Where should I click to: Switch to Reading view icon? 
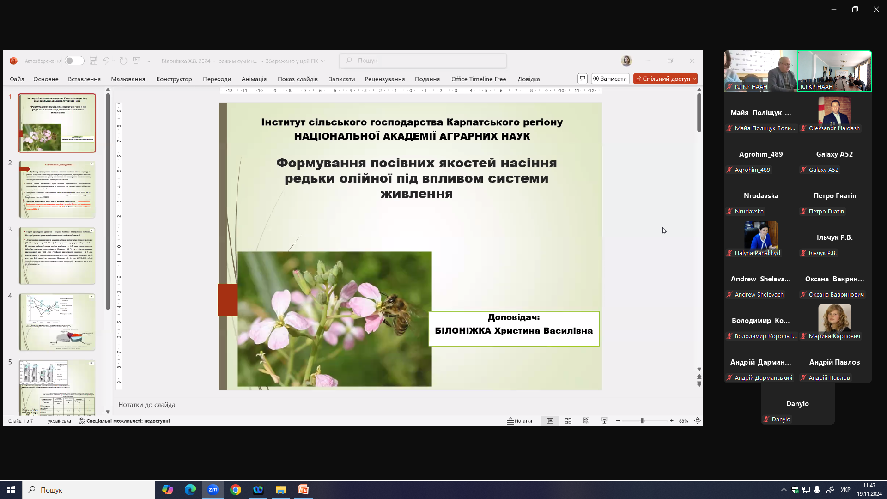(x=586, y=421)
